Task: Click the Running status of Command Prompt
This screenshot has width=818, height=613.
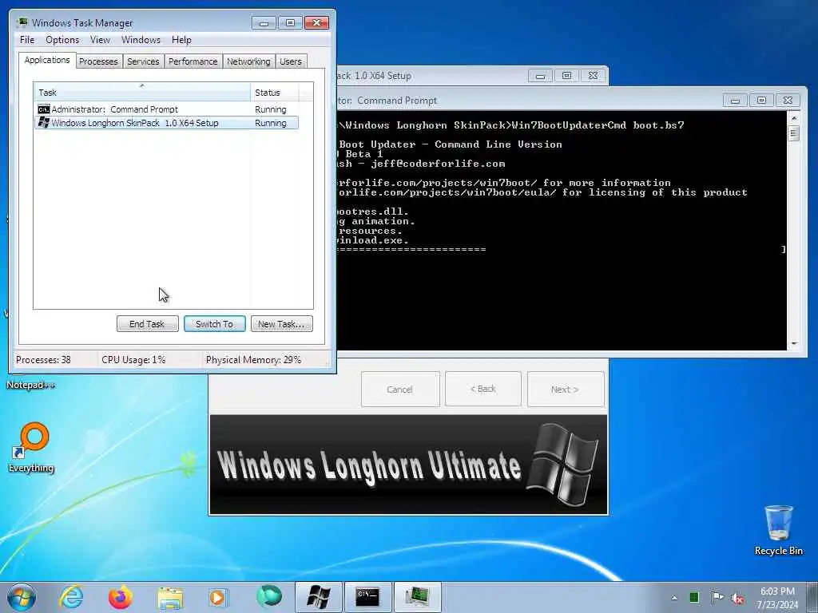Action: [x=270, y=109]
